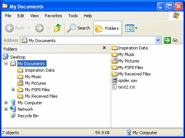Select the text2.txt file icon
Image resolution: width=185 pixels, height=138 pixels.
[x=114, y=87]
